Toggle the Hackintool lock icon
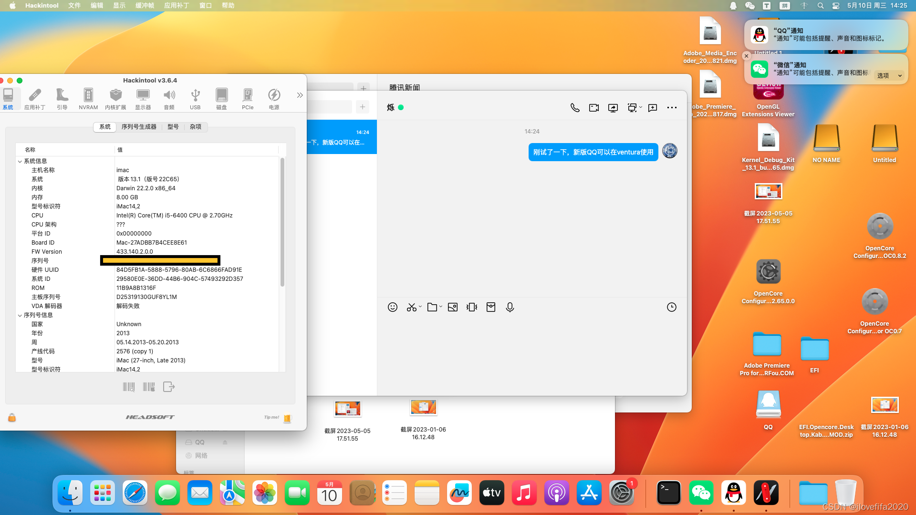The image size is (916, 515). click(12, 418)
